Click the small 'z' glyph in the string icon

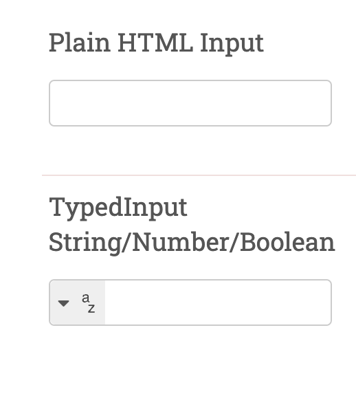coord(91,309)
